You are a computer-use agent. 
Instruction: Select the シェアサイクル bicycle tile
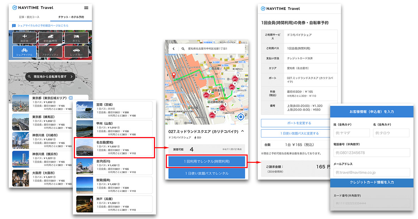(x=24, y=52)
